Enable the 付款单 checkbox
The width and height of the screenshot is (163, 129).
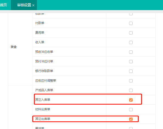[131, 23]
